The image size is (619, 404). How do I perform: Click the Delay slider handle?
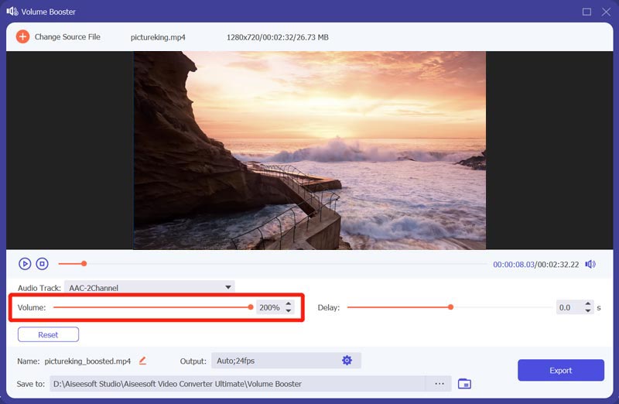450,307
